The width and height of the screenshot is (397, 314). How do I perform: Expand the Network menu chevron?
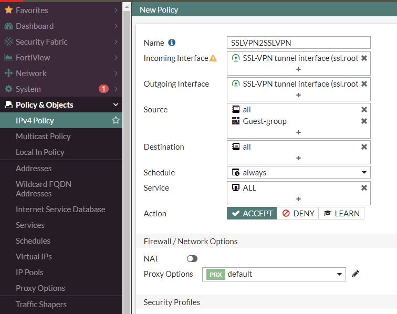pyautogui.click(x=116, y=74)
